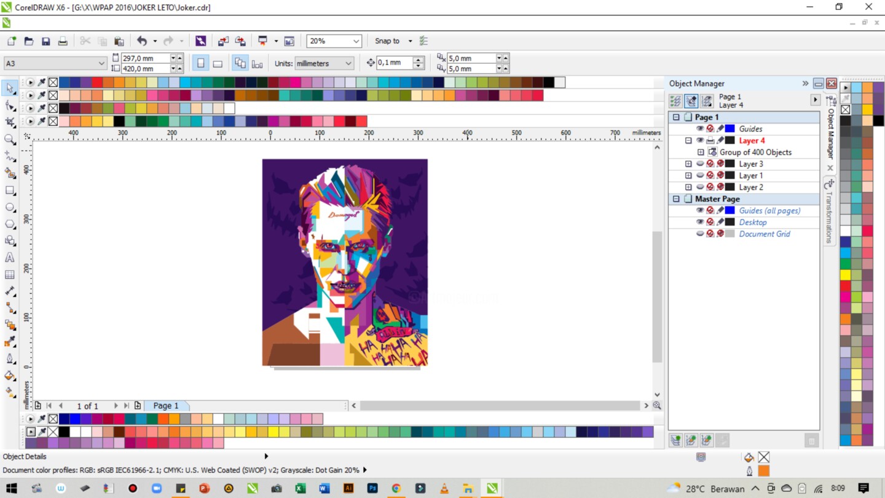Open the Snap to menu button
Viewport: 885px width, 498px height.
tap(393, 41)
